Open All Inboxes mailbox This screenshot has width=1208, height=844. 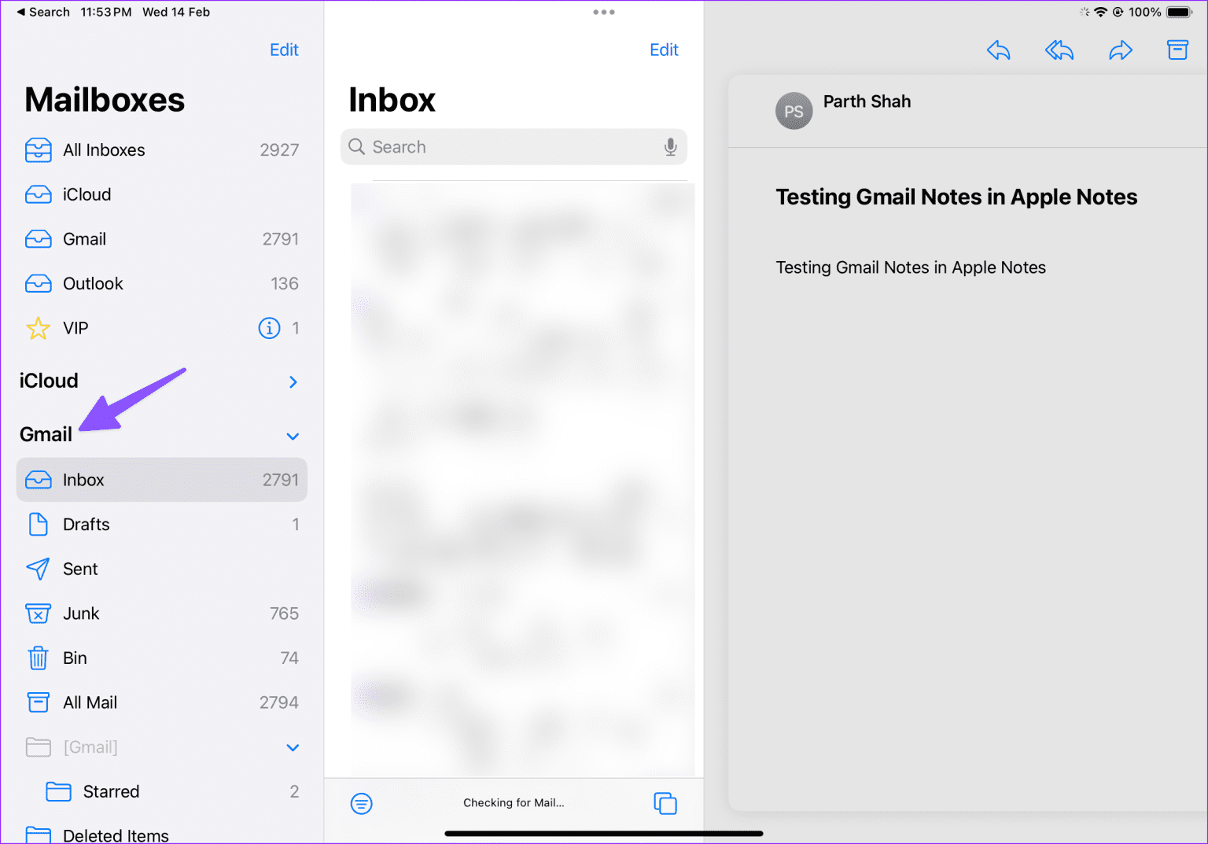[162, 149]
